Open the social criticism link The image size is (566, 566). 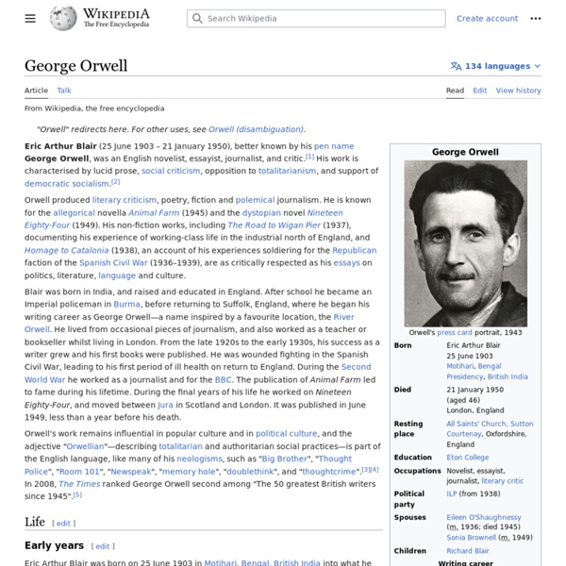pos(171,171)
